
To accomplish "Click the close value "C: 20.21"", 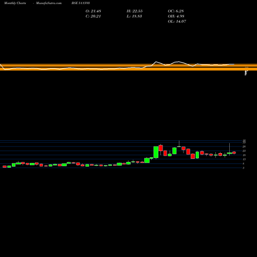I will 93,16.
